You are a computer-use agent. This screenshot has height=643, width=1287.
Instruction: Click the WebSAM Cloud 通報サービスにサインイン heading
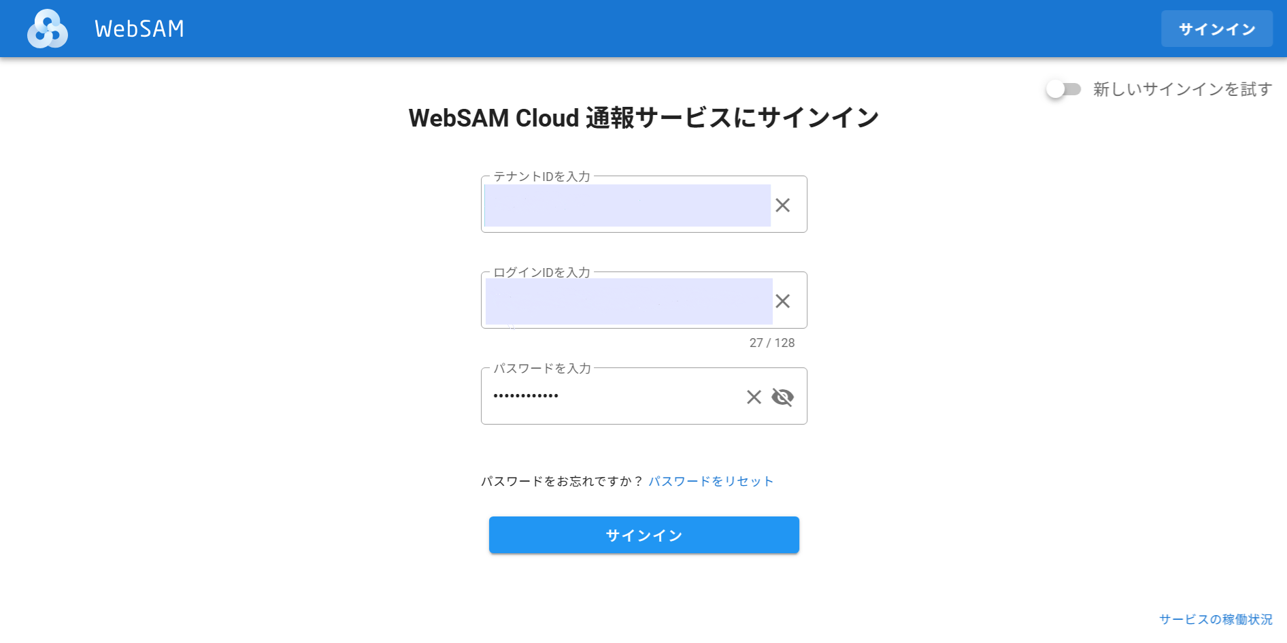tap(643, 118)
